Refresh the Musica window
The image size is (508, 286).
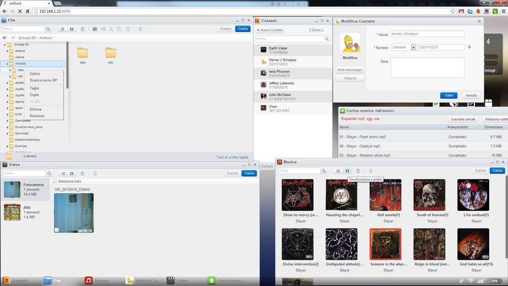(x=358, y=171)
